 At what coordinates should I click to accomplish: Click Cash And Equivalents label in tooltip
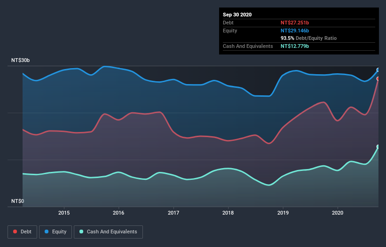pos(248,46)
